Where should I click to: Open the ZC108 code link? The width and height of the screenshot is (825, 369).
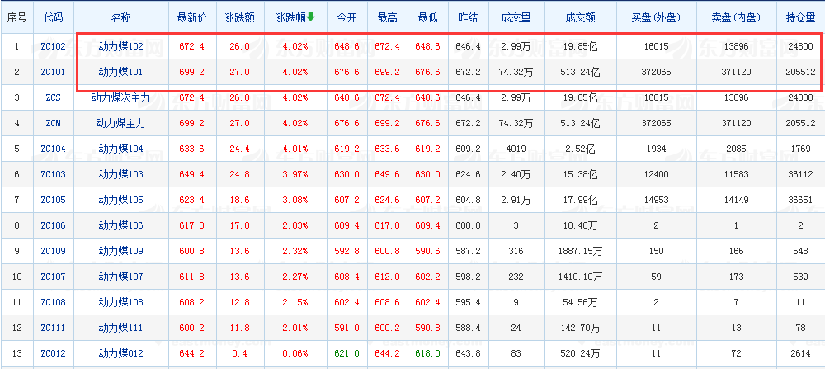coord(53,303)
